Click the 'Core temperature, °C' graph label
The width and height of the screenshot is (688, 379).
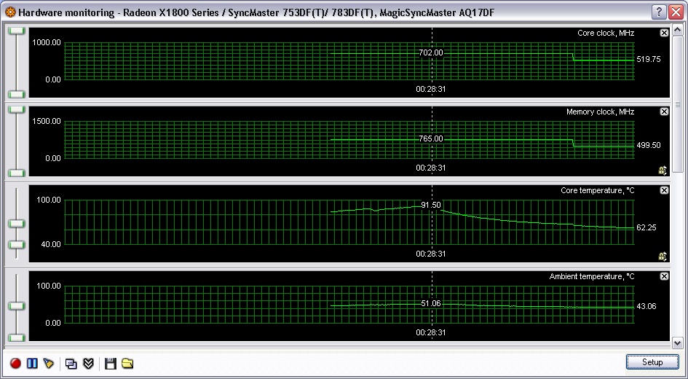pyautogui.click(x=597, y=190)
